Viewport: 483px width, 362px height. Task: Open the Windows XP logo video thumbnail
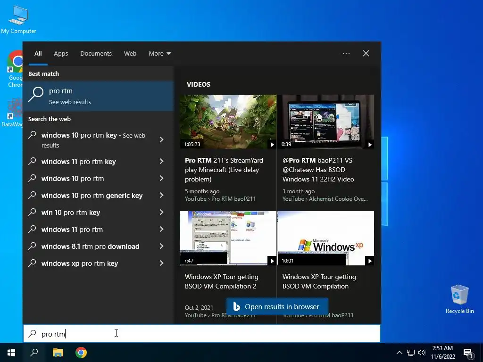click(x=326, y=238)
